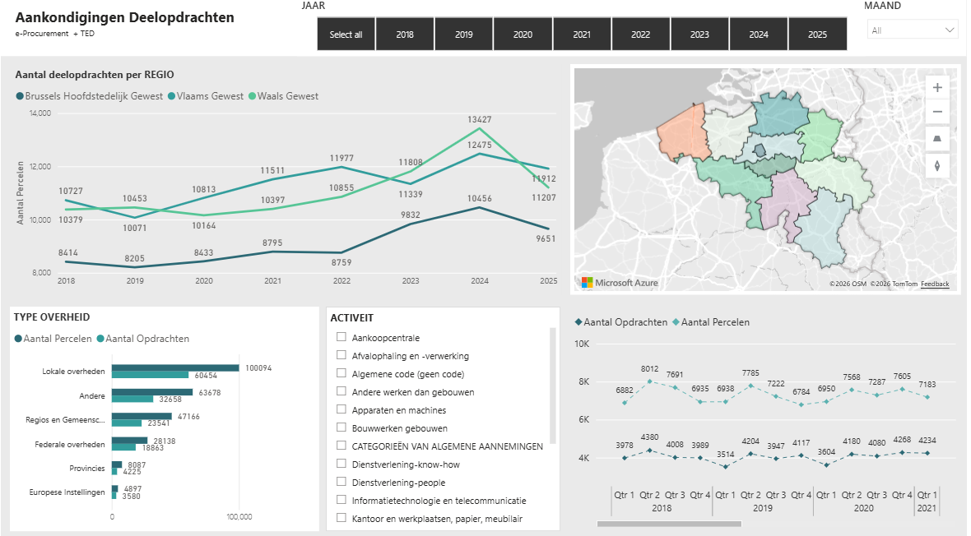Screen dimensions: 971x536
Task: Select the Lokale overheden Percelen bar
Action: pos(175,367)
